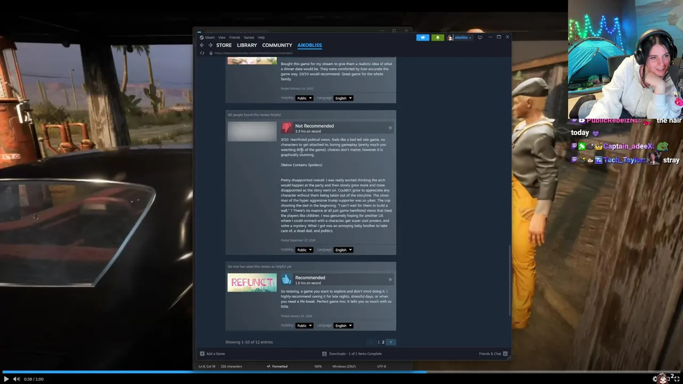Viewport: 683px width, 384px height.
Task: Click 'Ln 8, Col 19' in Notepad status bar
Action: tap(207, 366)
